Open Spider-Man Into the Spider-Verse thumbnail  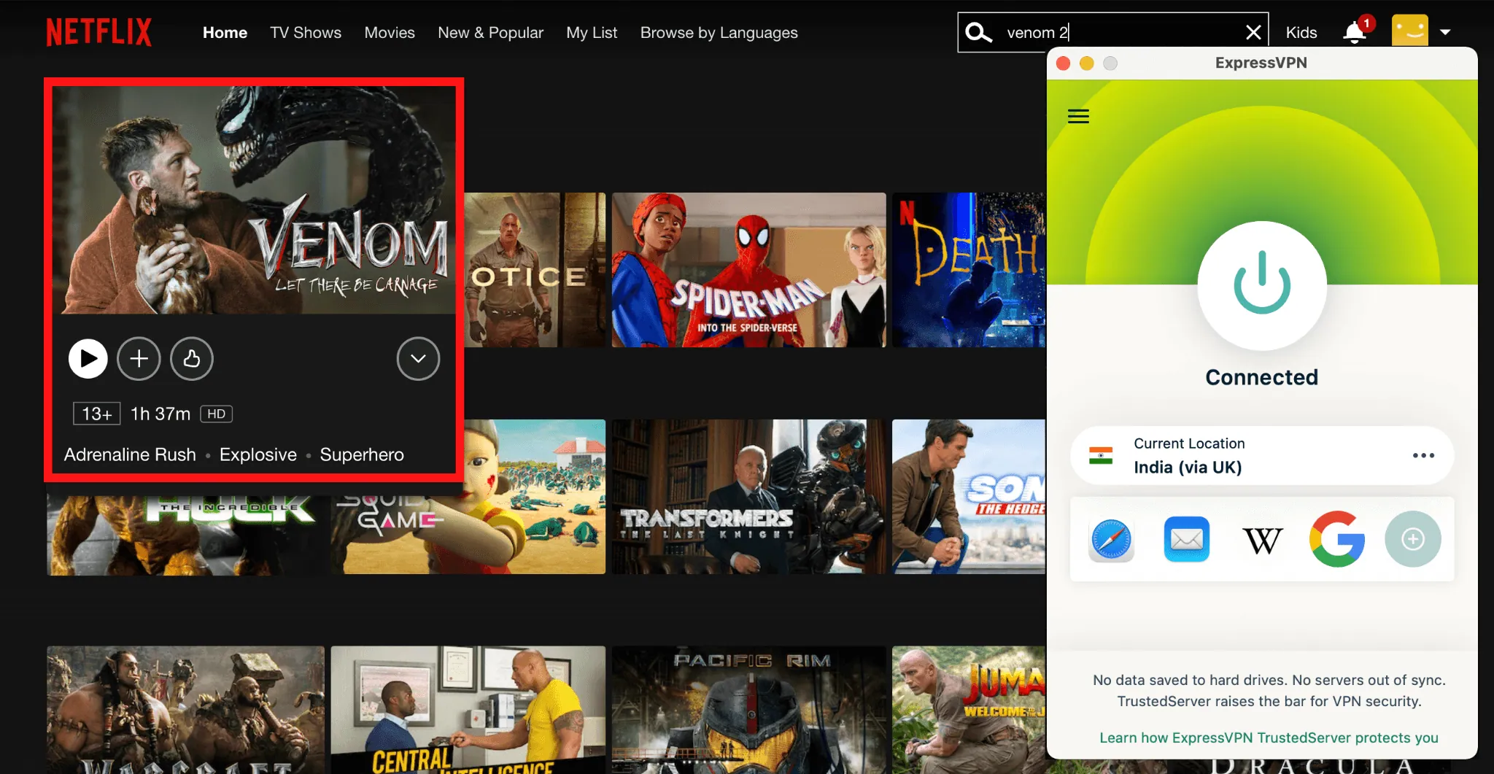[x=748, y=270]
